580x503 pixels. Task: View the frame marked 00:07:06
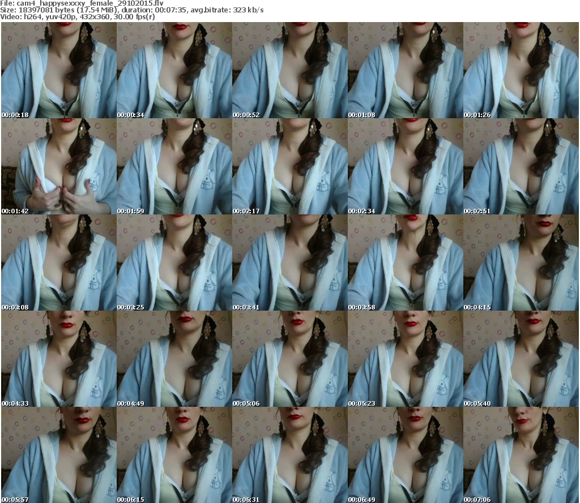(521, 455)
